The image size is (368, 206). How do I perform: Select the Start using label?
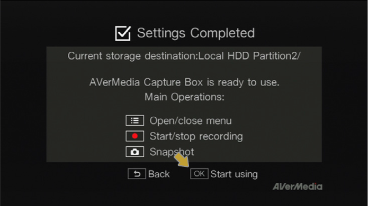[234, 174]
